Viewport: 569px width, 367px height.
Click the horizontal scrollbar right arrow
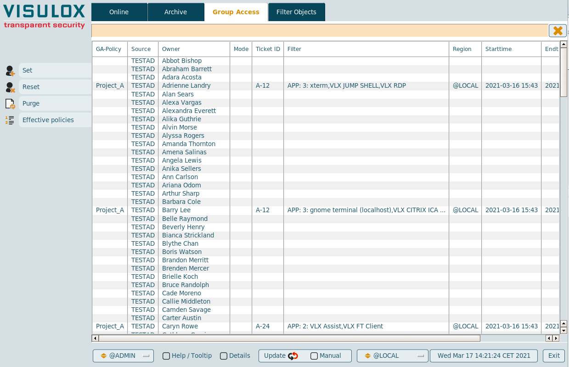pos(556,339)
